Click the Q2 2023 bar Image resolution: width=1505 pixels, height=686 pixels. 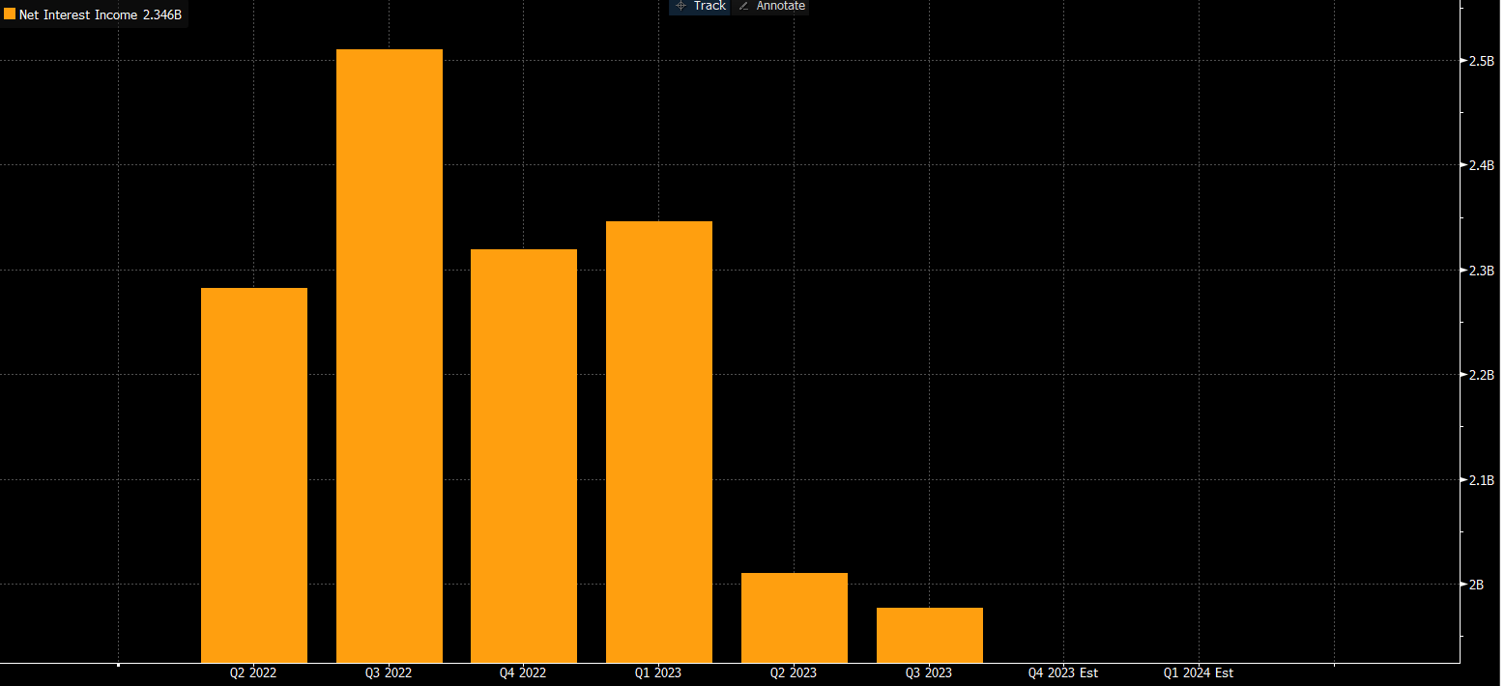(x=795, y=617)
